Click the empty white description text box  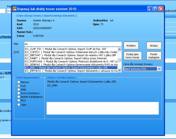click(x=102, y=108)
